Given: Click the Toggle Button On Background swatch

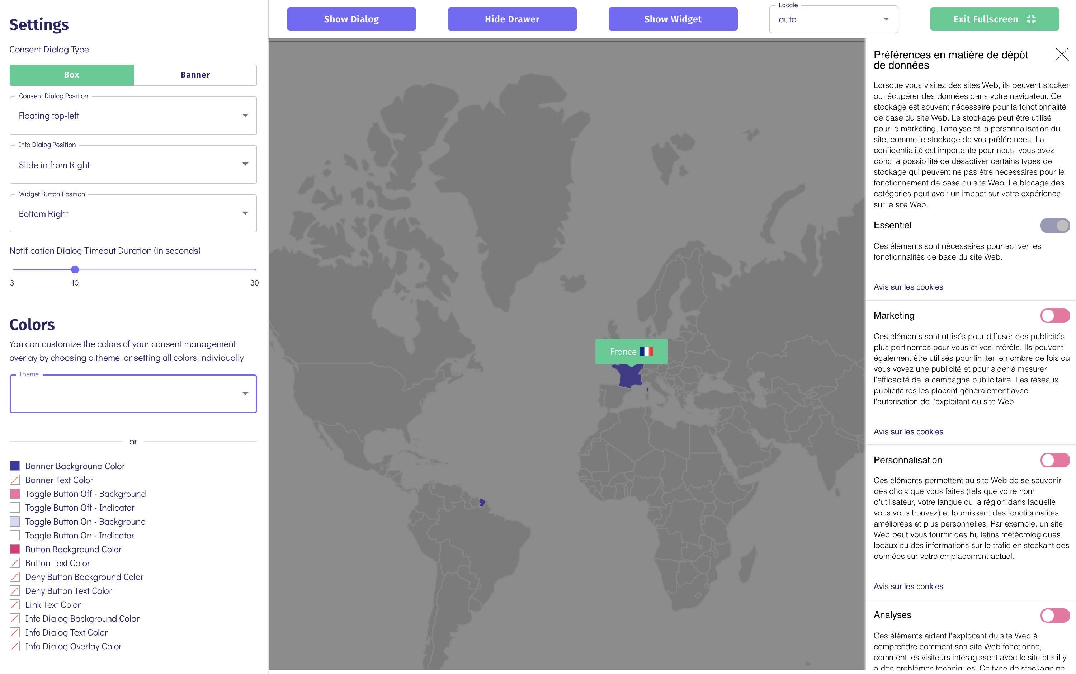Looking at the screenshot, I should [15, 521].
